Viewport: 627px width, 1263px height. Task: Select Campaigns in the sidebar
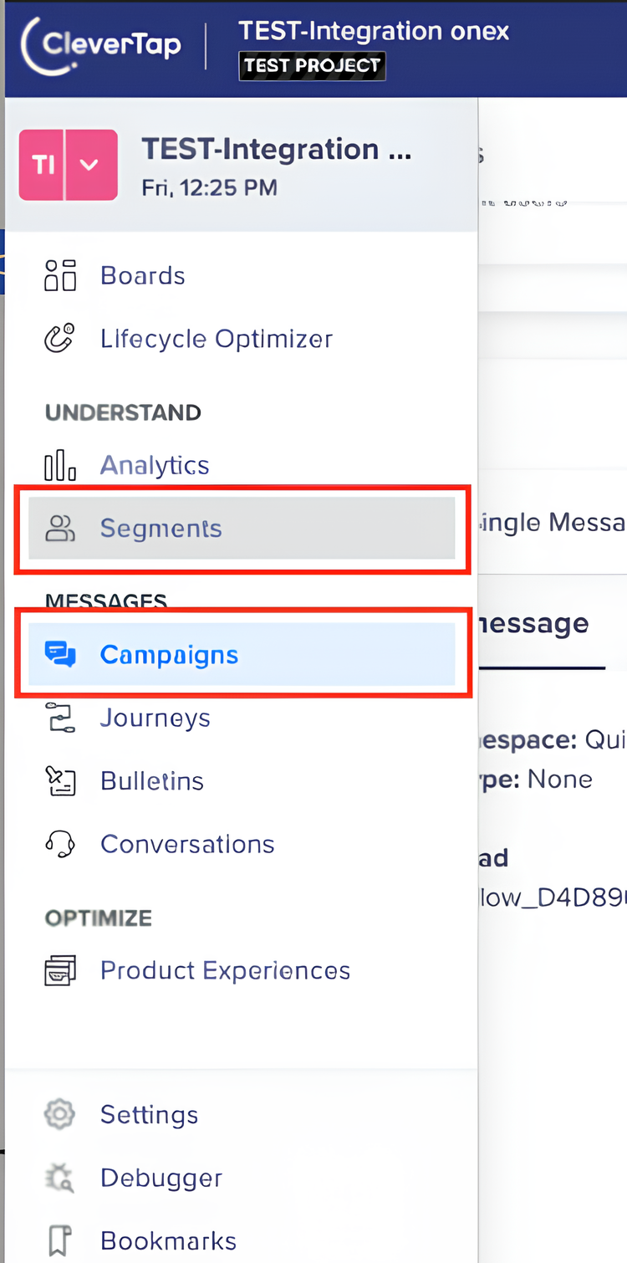tap(169, 654)
